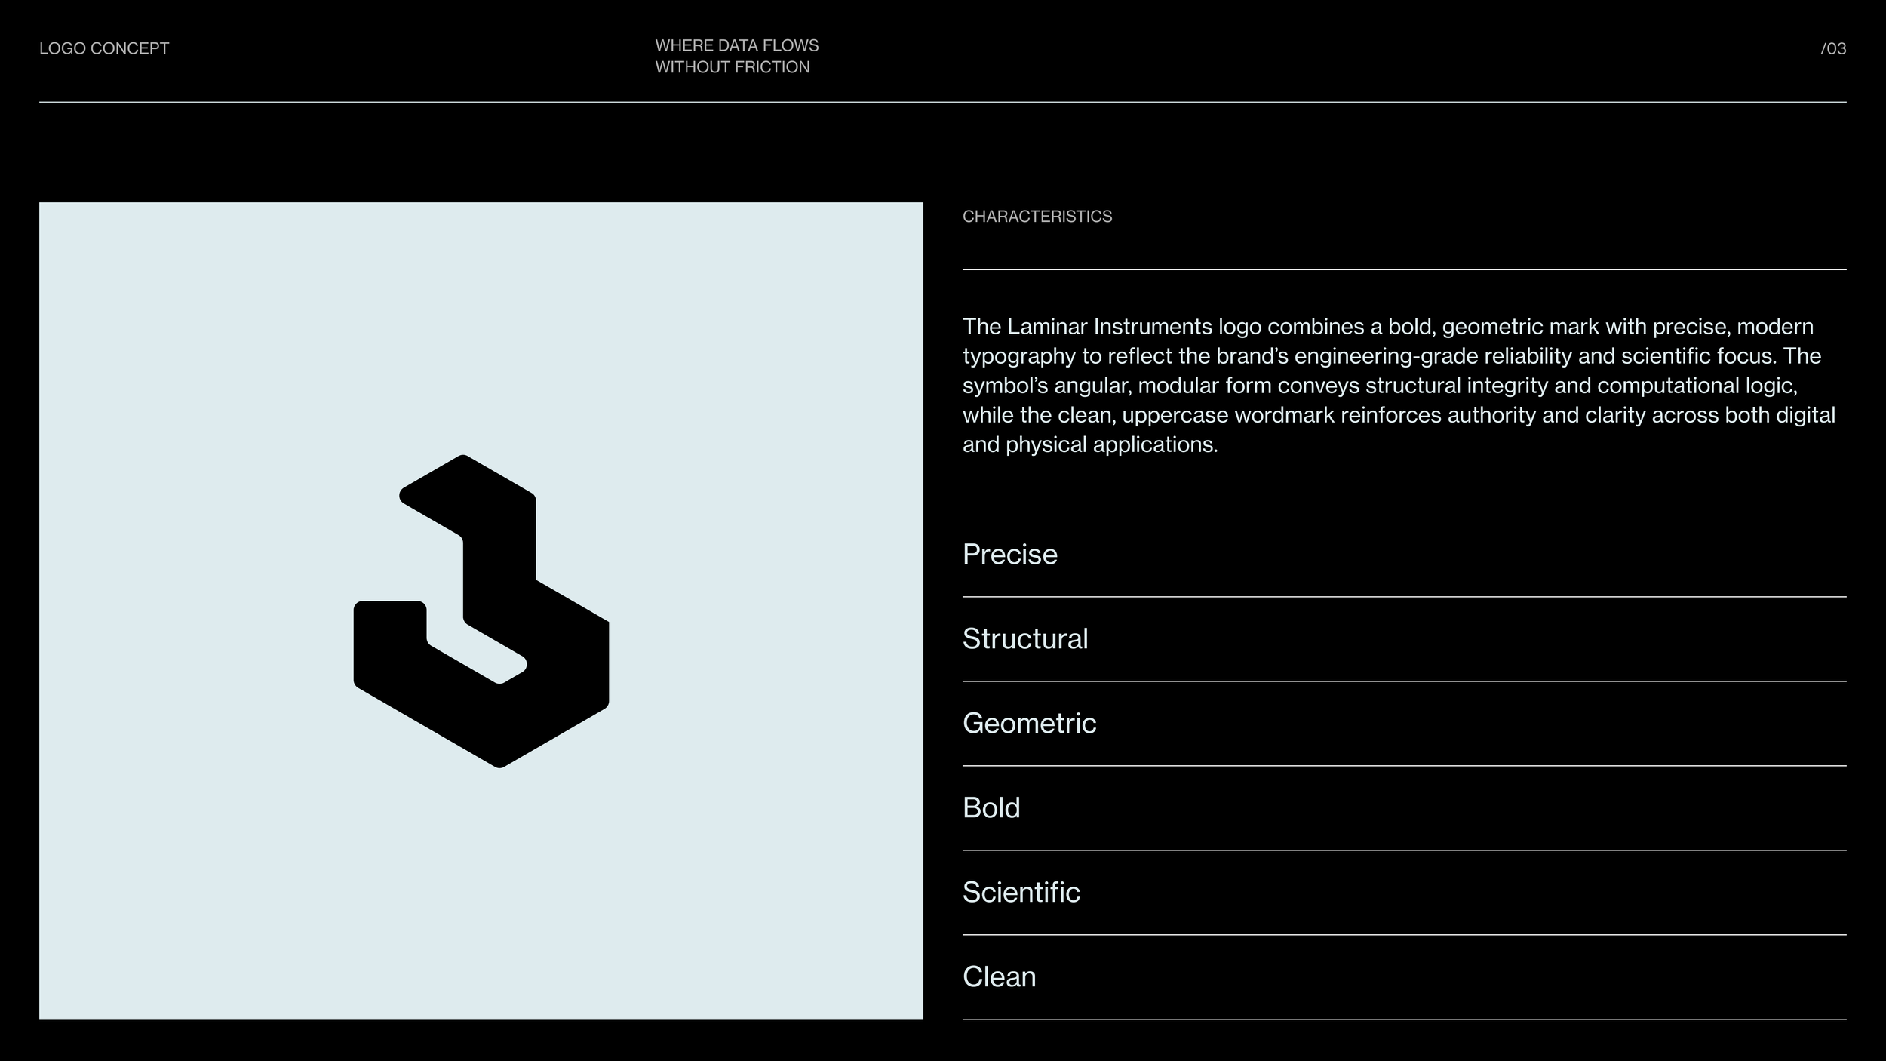This screenshot has height=1061, width=1886.
Task: Select the Scientific characteristic item
Action: (1021, 893)
